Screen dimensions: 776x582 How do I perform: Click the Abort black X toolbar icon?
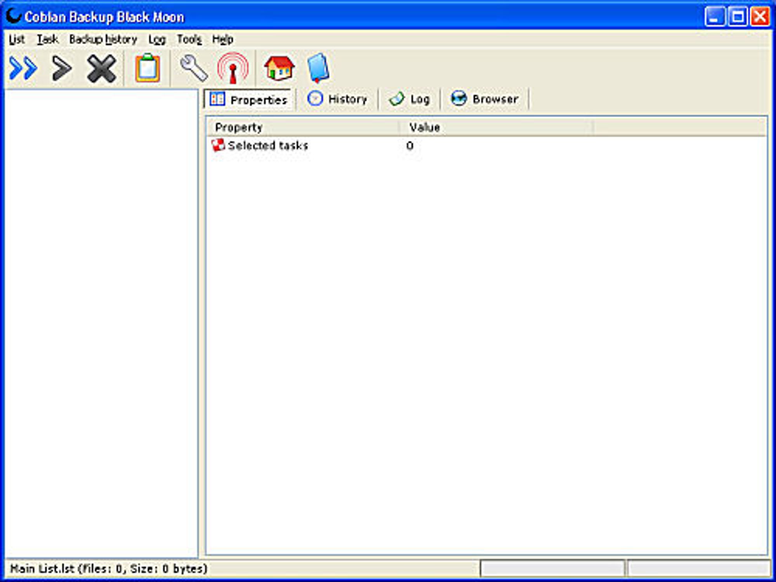click(102, 69)
